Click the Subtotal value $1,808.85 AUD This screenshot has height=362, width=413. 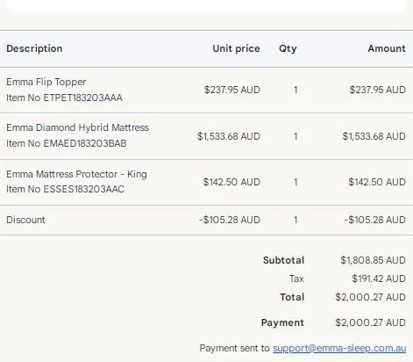373,260
